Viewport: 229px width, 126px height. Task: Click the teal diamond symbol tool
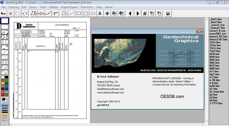(107, 13)
